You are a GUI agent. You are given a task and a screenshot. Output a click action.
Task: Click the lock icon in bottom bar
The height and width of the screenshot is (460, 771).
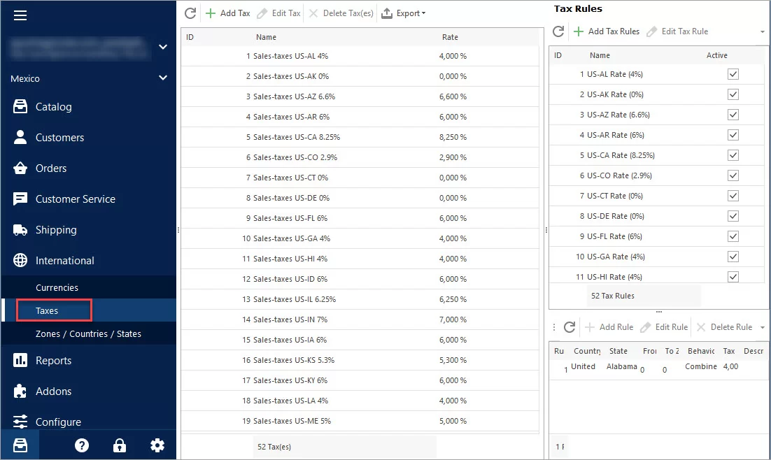tap(120, 445)
